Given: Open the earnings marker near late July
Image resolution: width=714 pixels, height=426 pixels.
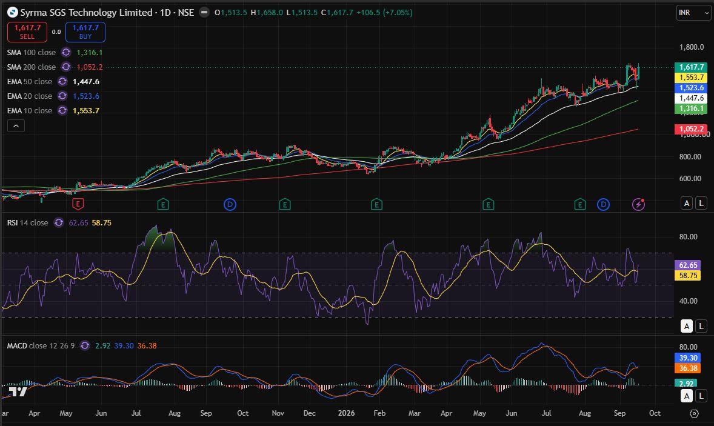Looking at the screenshot, I should coord(163,204).
